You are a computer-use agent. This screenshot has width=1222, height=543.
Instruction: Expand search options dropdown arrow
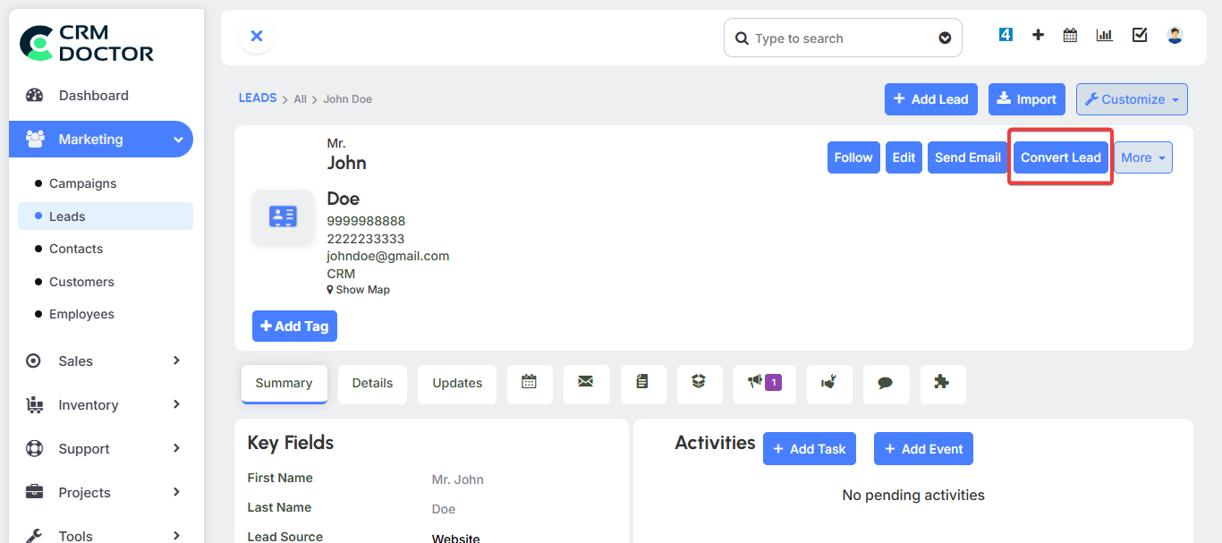[x=945, y=38]
